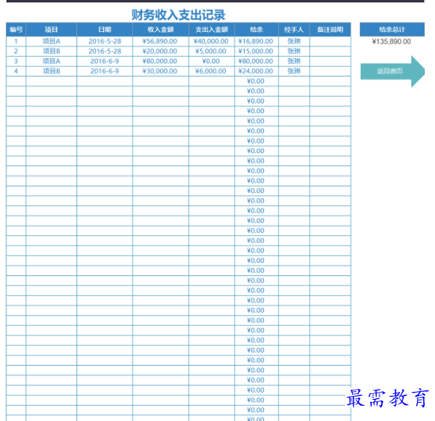Select the balance cell ¥15,000.00
The height and width of the screenshot is (421, 435).
coord(256,51)
